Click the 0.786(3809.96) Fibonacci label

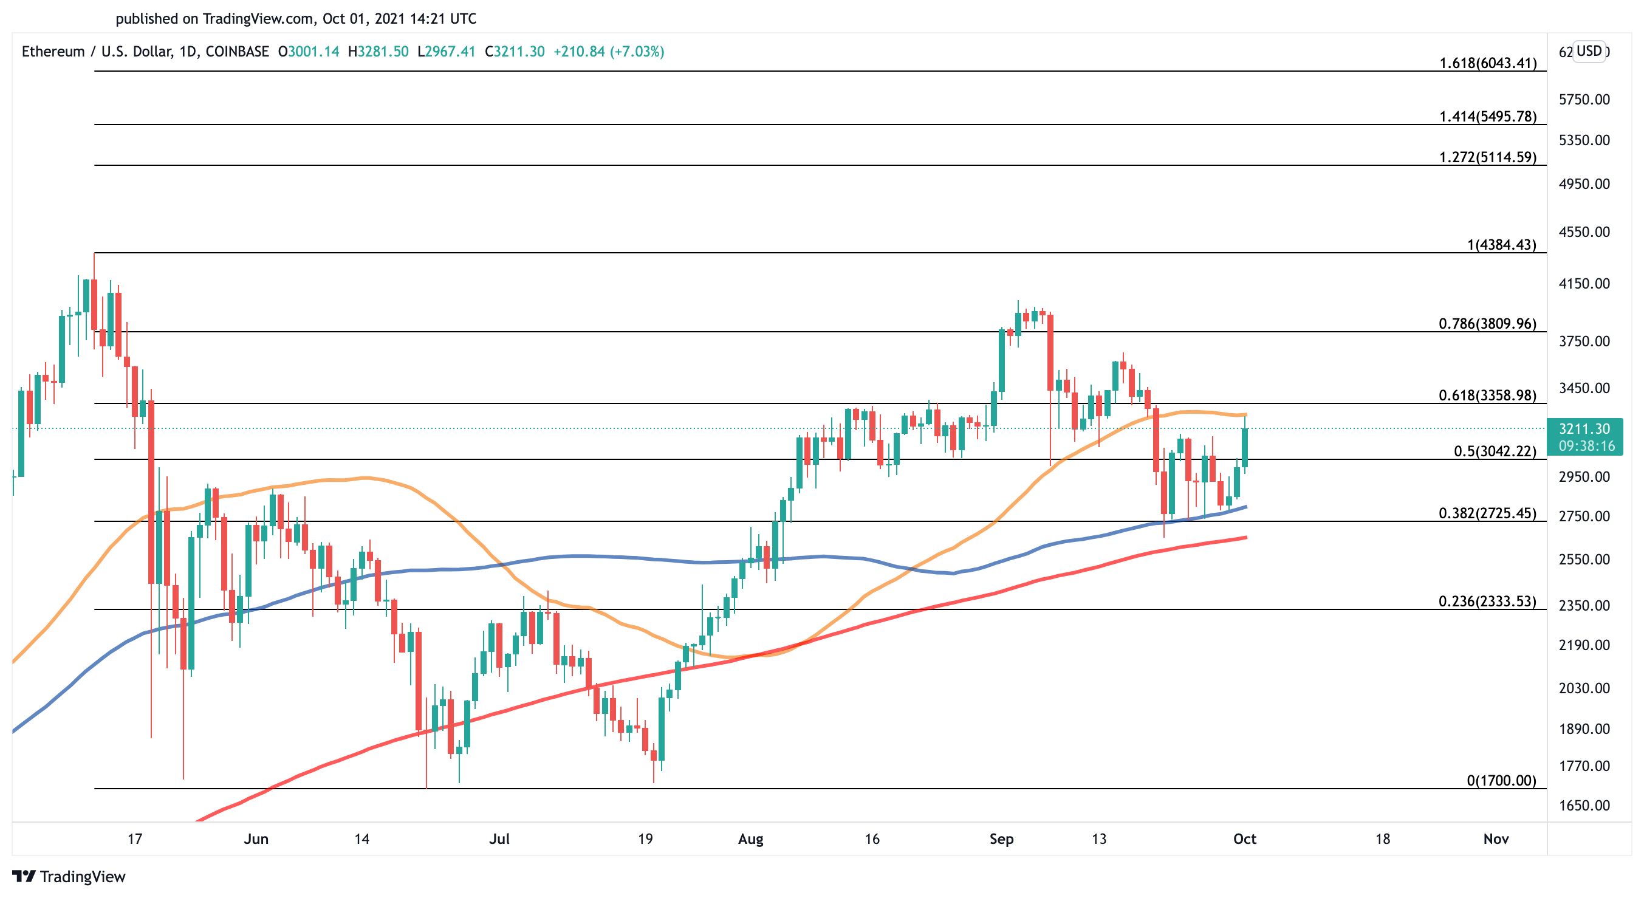[1488, 324]
